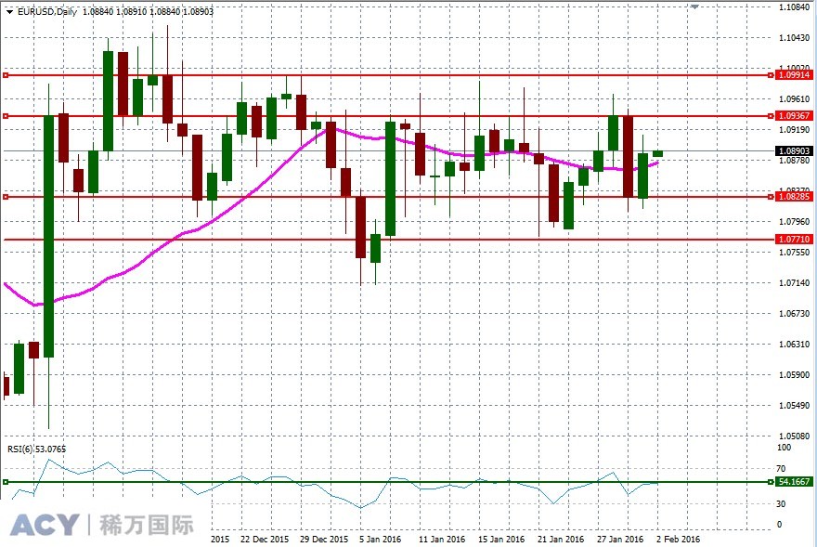
Task: Click the red 1.09914 price label
Action: (794, 75)
